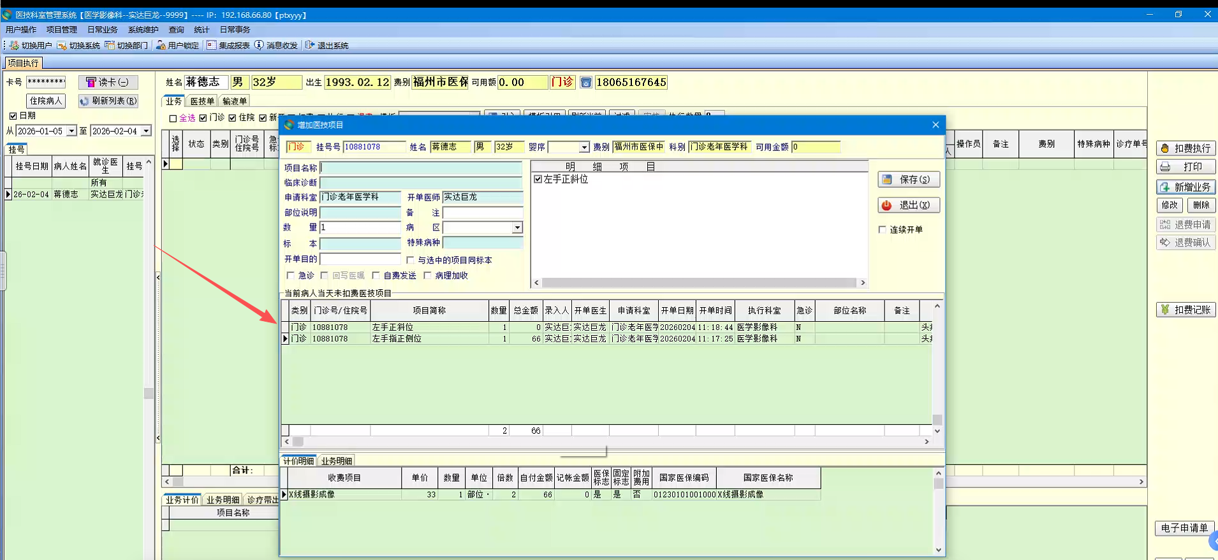The height and width of the screenshot is (560, 1218).
Task: Open 集成报表 (integrated reports) from the toolbar
Action: [228, 45]
